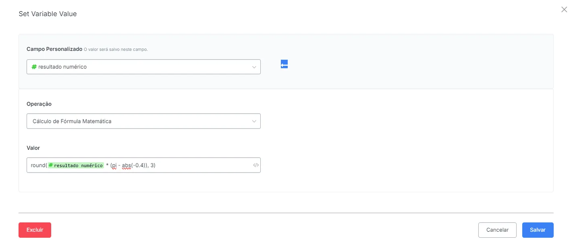Image resolution: width=571 pixels, height=245 pixels.
Task: Click the underlined pi word in formula
Action: point(114,166)
